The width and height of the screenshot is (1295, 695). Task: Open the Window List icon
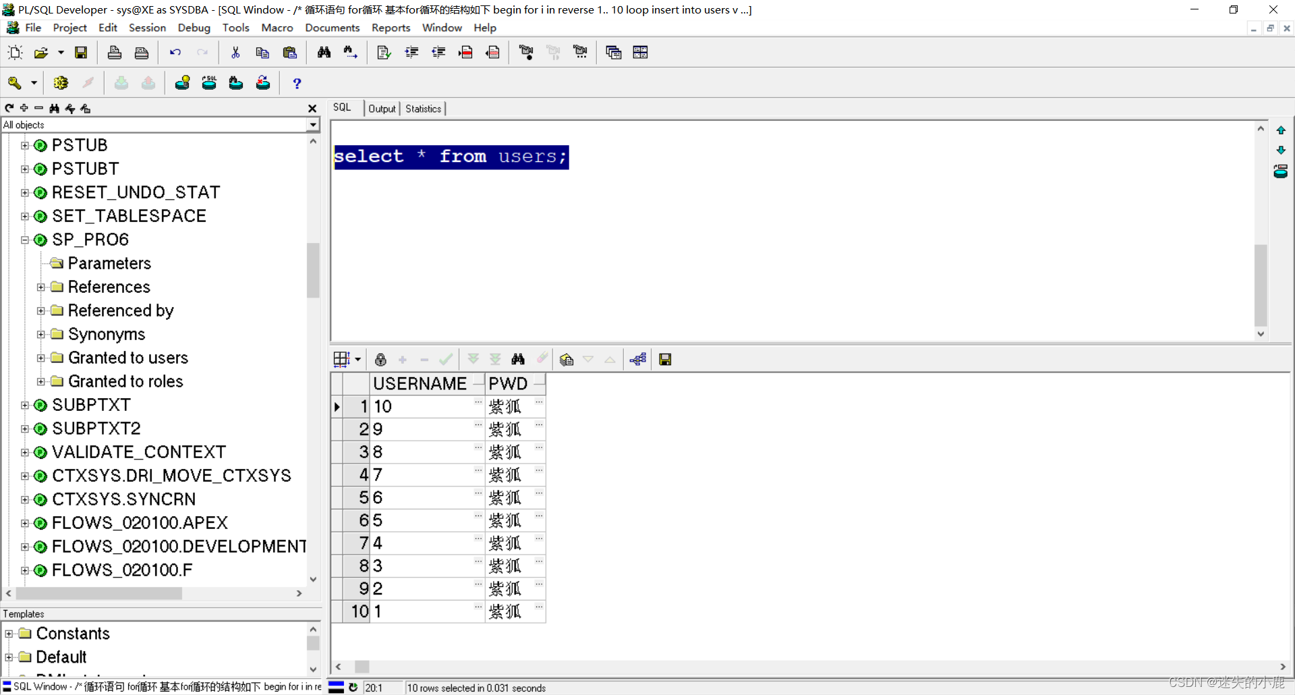tap(614, 53)
